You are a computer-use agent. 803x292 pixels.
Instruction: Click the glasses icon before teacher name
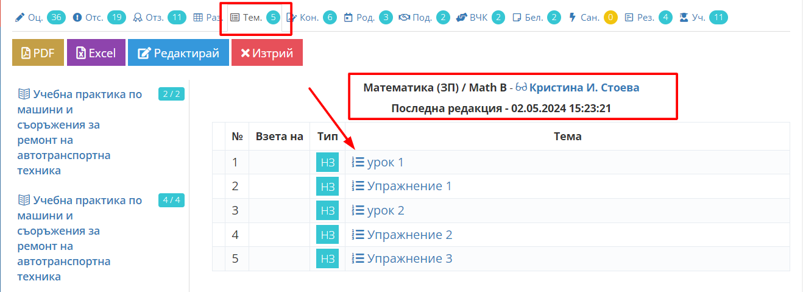(521, 88)
